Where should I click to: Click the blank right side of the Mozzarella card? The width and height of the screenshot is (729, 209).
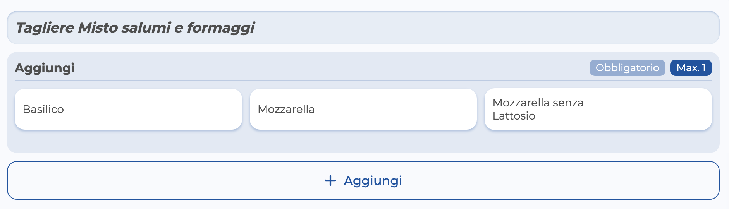tap(407, 109)
